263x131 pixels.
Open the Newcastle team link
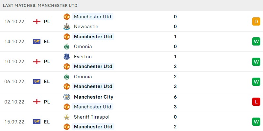(x=86, y=27)
